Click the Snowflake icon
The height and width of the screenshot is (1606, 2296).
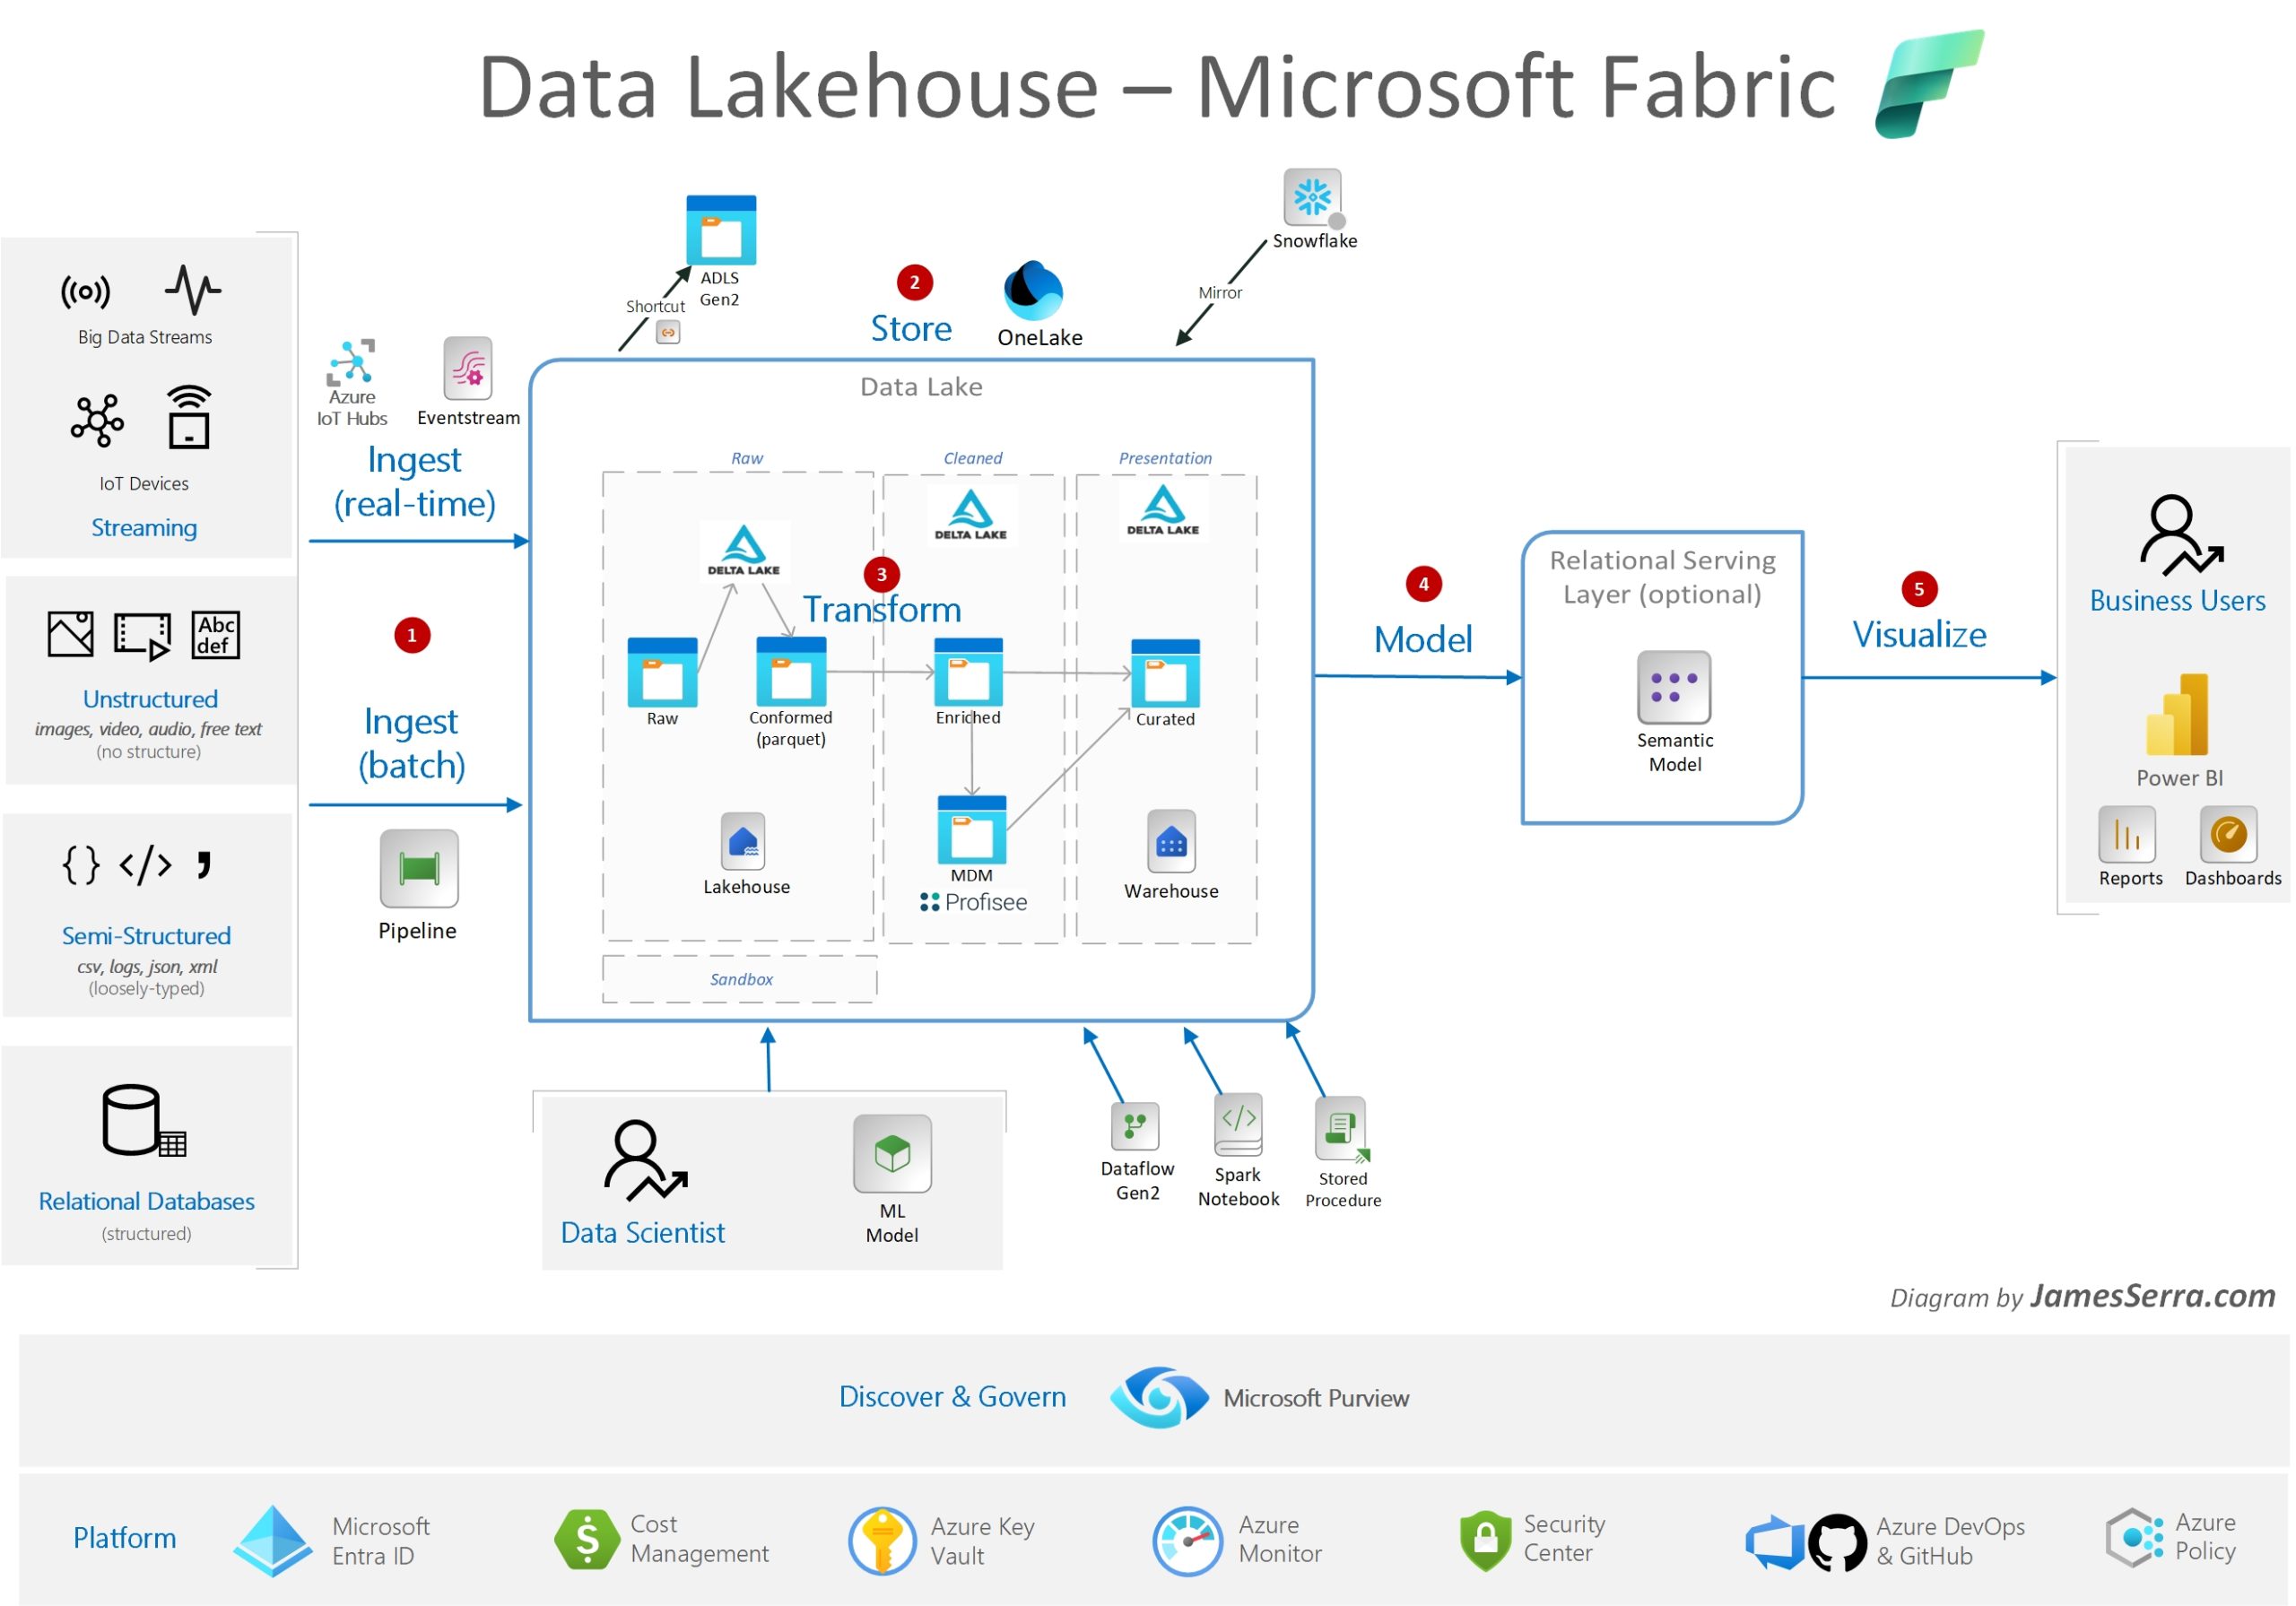[1312, 197]
